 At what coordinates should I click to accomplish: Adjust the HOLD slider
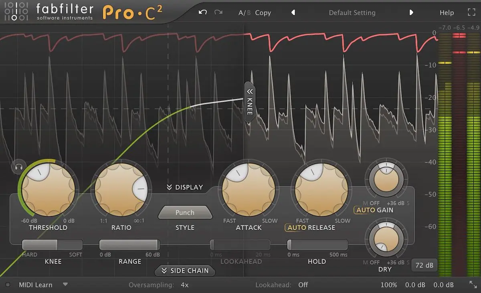point(317,245)
